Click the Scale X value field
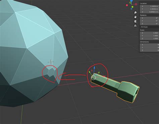This screenshot has width=159, height=124. (149, 33)
